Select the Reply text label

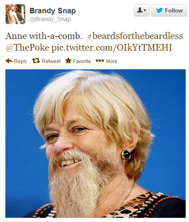[20, 61]
